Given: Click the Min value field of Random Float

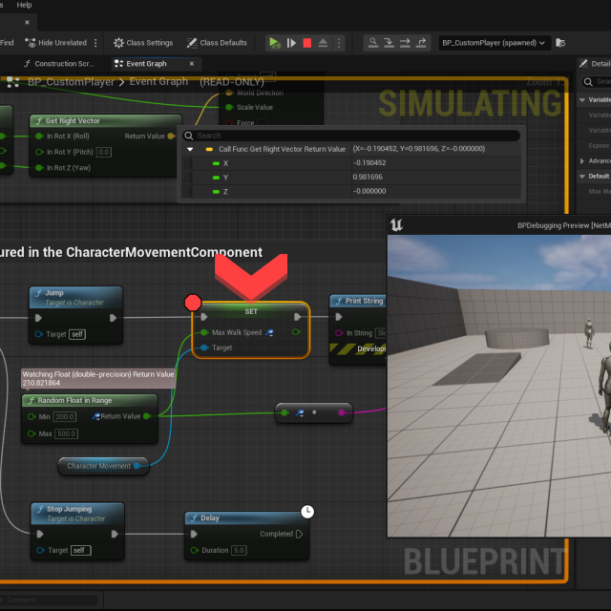Looking at the screenshot, I should click(66, 417).
